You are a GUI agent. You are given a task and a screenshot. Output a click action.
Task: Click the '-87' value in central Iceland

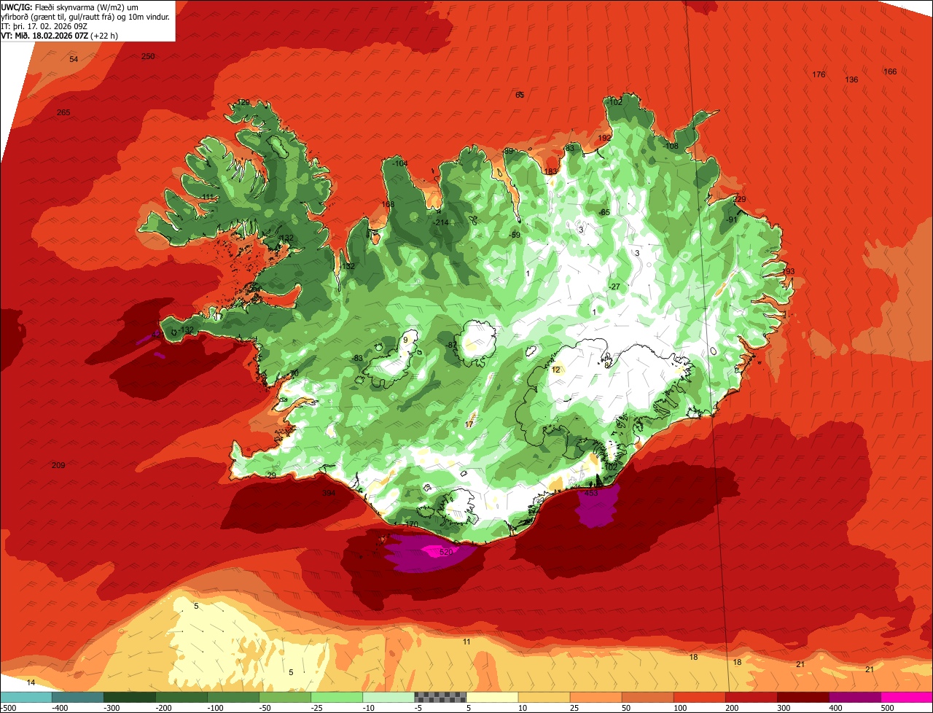(451, 345)
